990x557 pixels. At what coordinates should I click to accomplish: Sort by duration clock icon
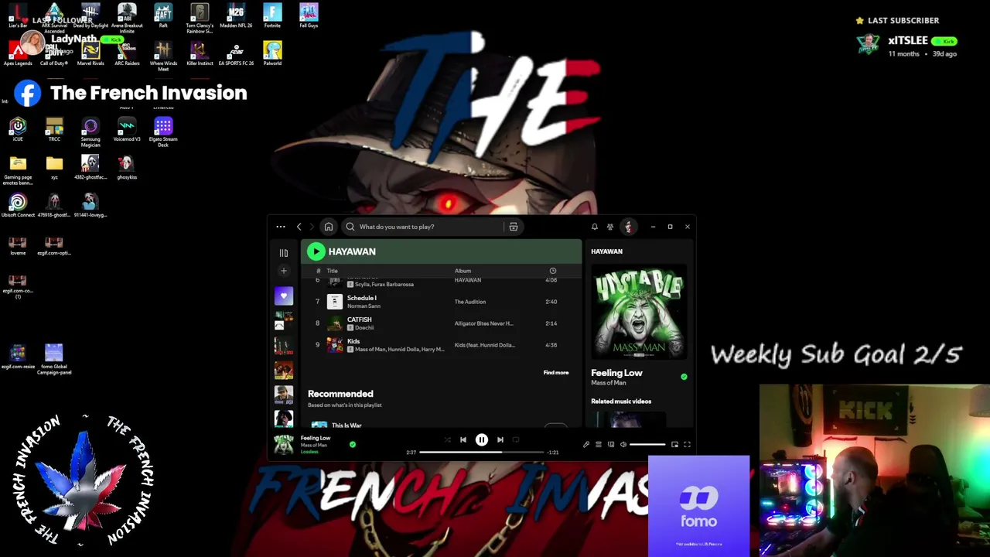553,271
